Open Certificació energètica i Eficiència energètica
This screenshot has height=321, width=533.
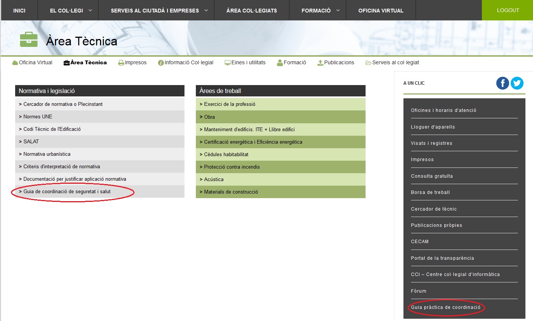click(x=281, y=142)
